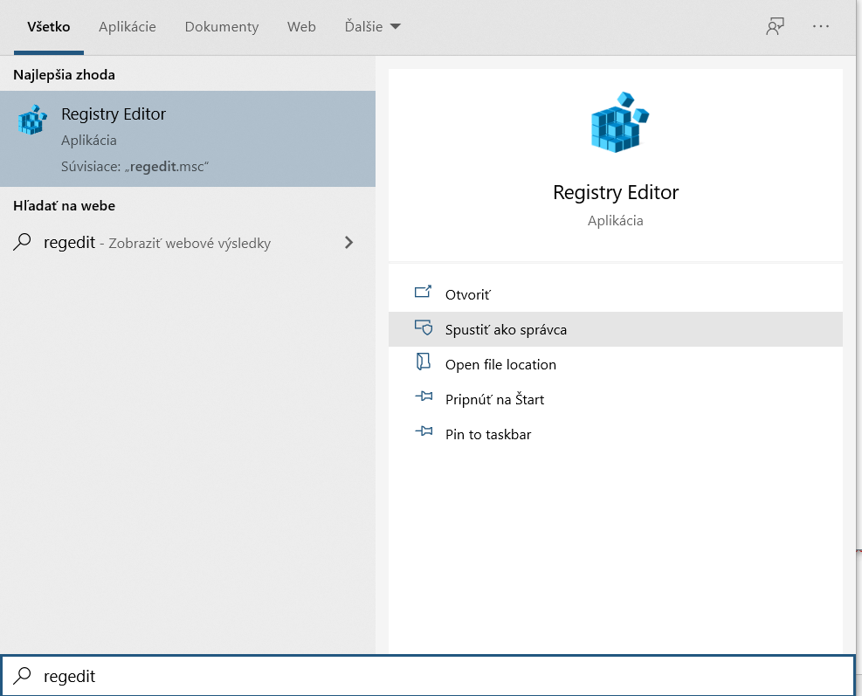Click inside the regedit search input field
Image resolution: width=862 pixels, height=696 pixels.
(x=428, y=676)
